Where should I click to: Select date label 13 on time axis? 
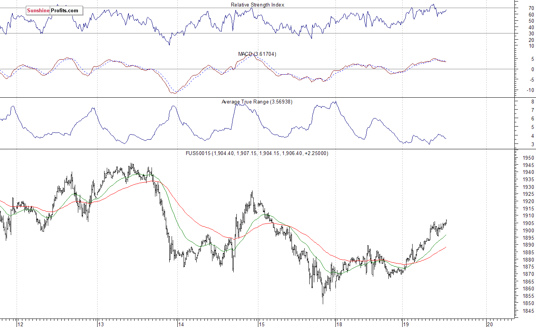(101, 324)
